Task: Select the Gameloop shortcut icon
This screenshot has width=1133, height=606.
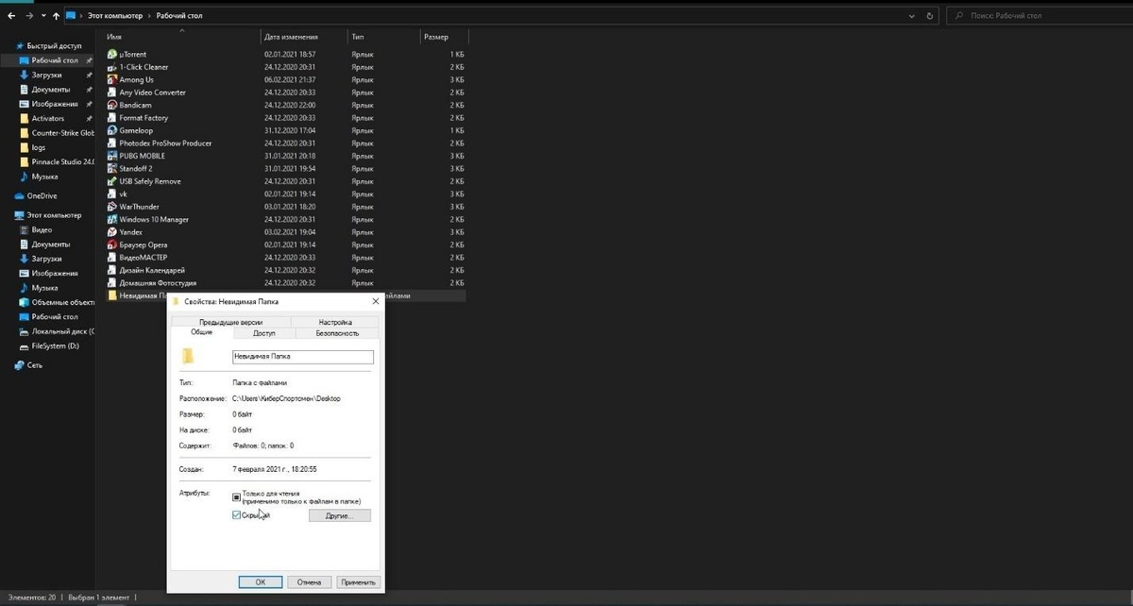Action: 112,130
